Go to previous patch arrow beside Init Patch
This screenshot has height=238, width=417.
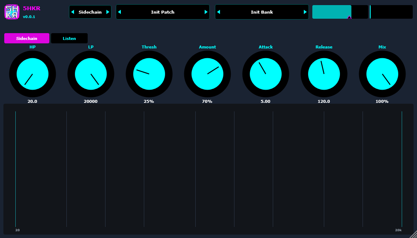point(120,12)
